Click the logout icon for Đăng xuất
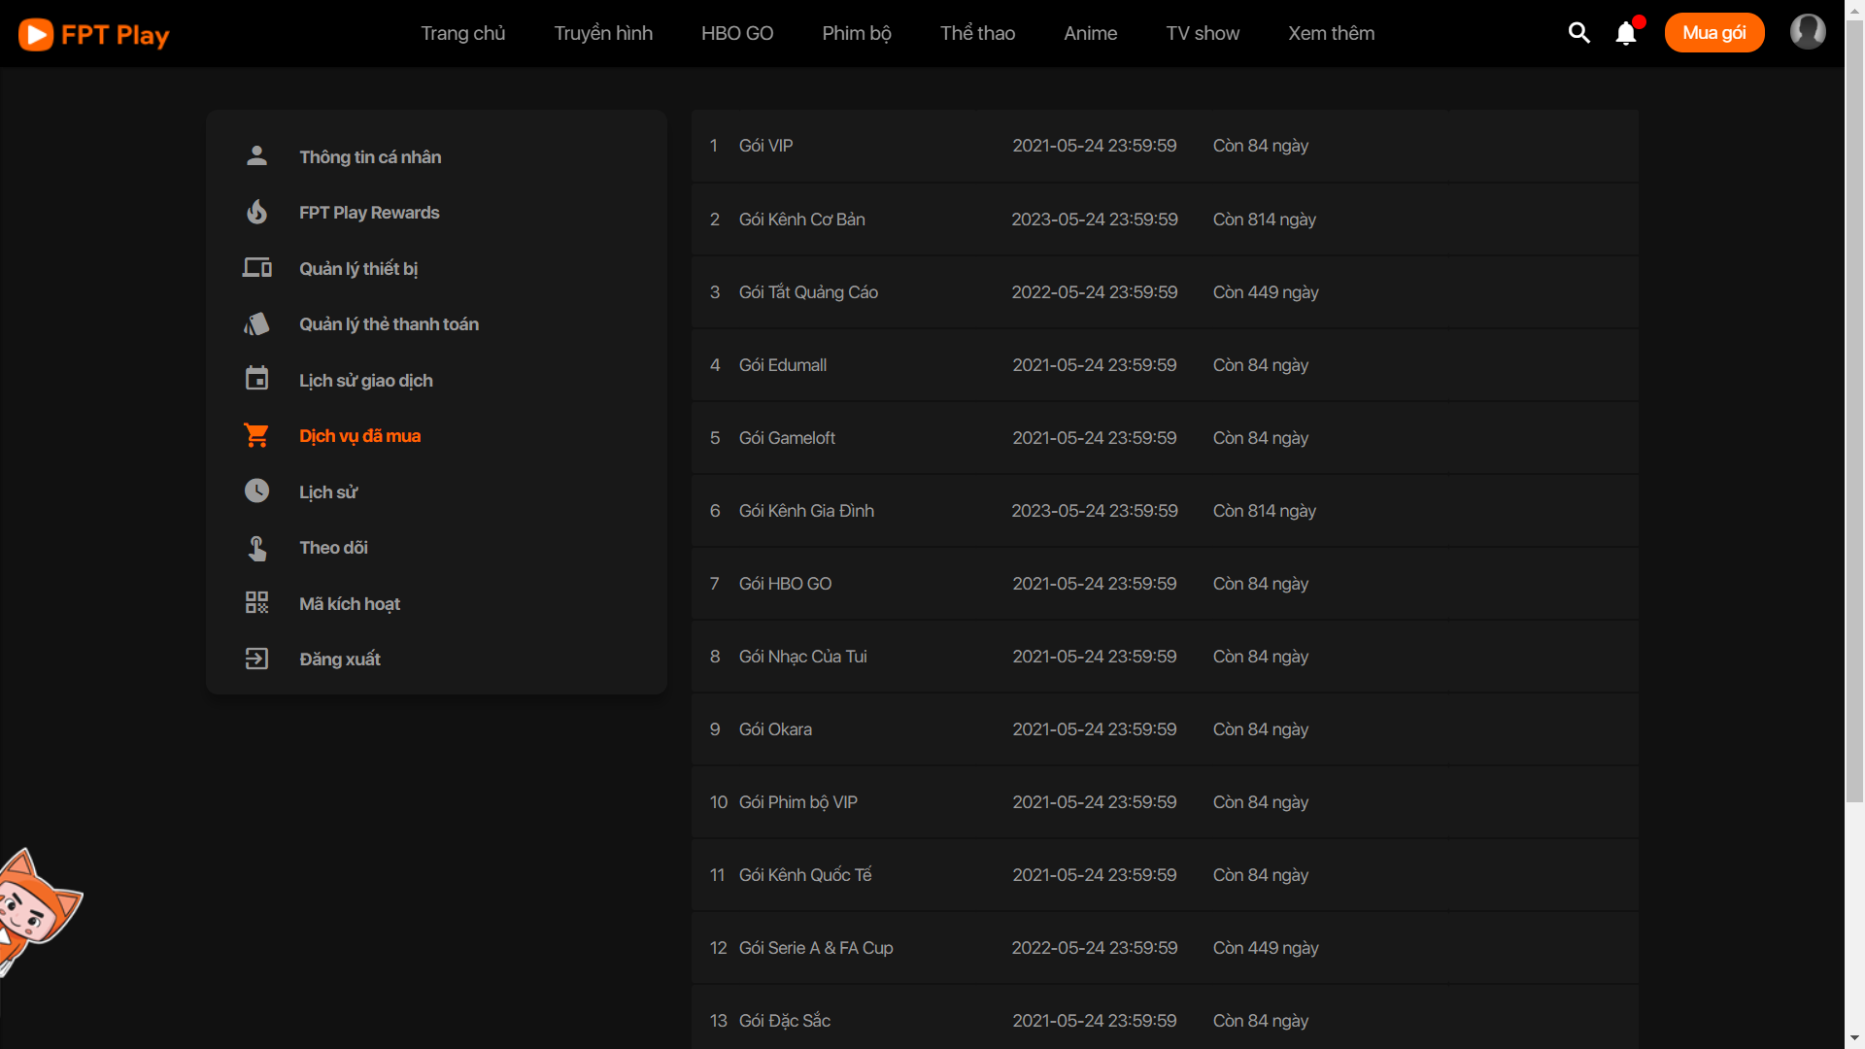This screenshot has height=1049, width=1865. coord(256,660)
